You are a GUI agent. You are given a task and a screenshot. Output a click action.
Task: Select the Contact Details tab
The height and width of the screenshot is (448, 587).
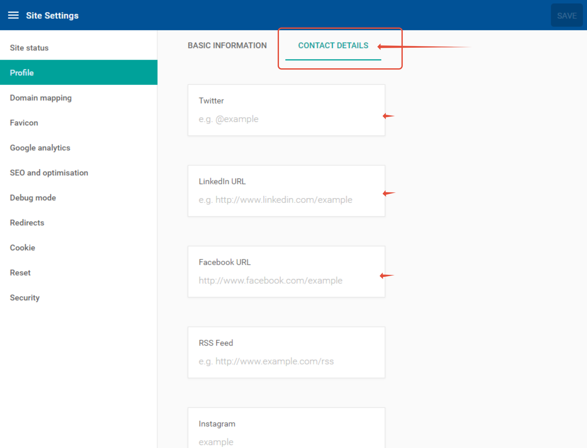(x=333, y=45)
